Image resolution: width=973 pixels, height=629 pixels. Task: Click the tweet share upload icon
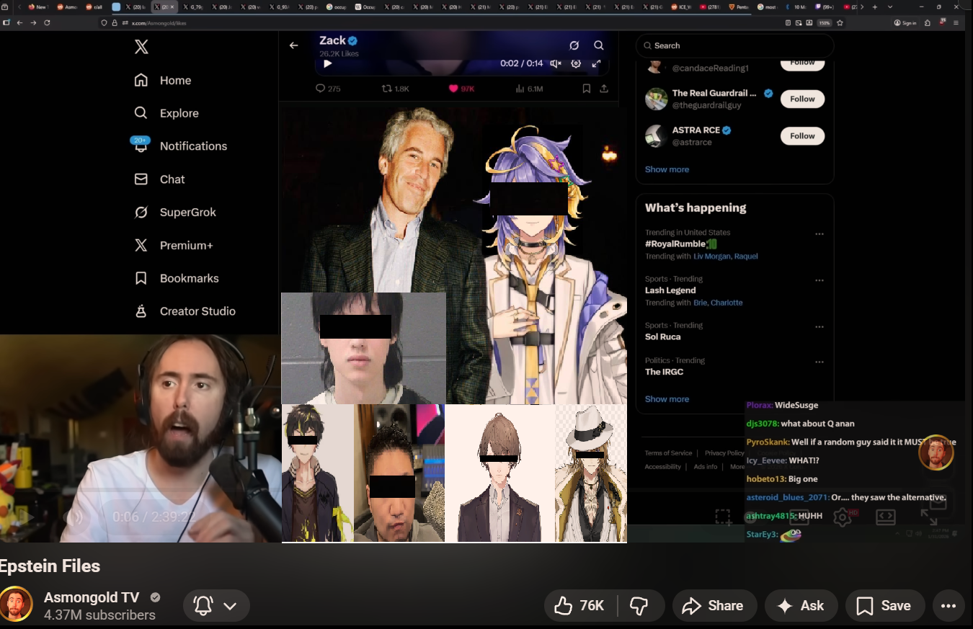[604, 89]
